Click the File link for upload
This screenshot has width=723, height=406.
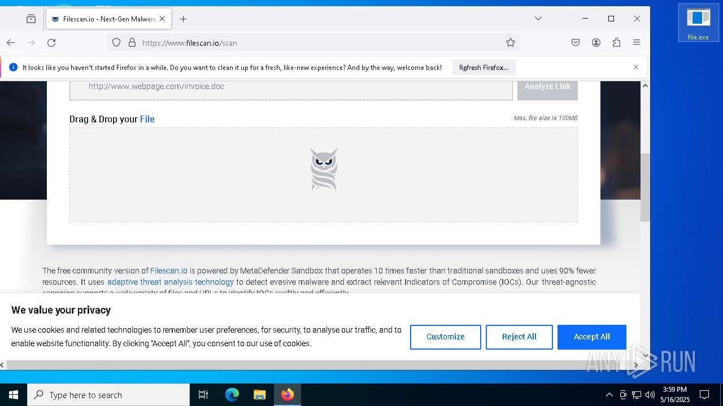point(147,119)
